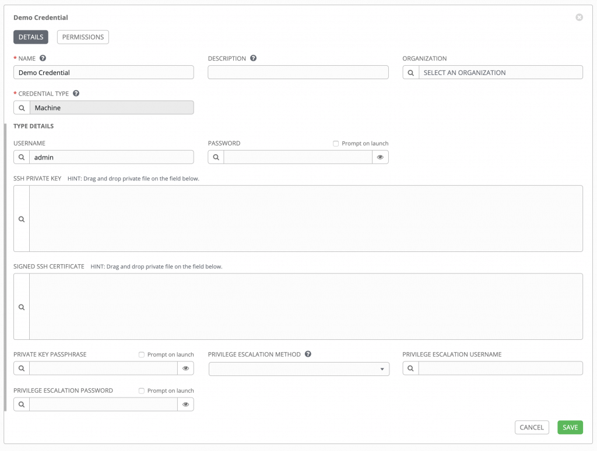597x451 pixels.
Task: Enable Prompt on launch for Privilege Escalation Password
Action: [142, 390]
